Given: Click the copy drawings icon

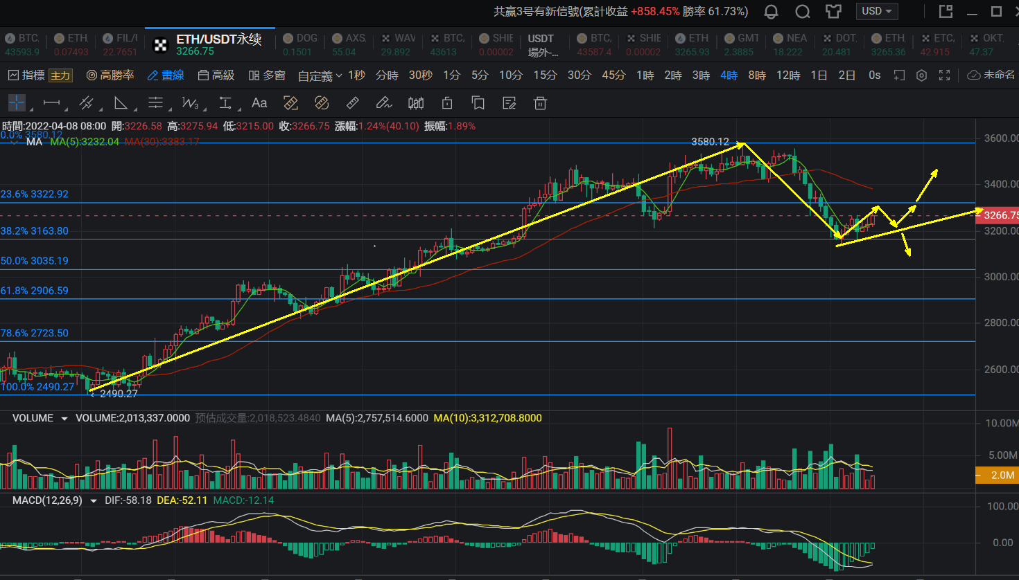Looking at the screenshot, I should pos(478,103).
